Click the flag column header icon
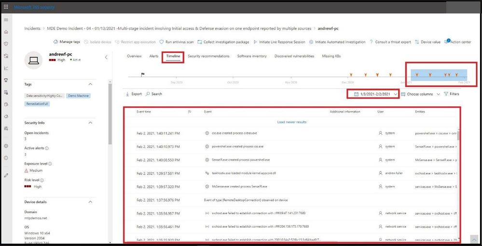Image resolution: width=482 pixels, height=246 pixels. coord(189,112)
